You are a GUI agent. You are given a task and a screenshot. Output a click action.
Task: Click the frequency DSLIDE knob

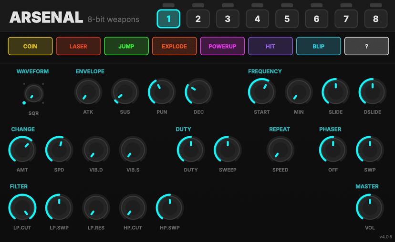[x=373, y=92]
